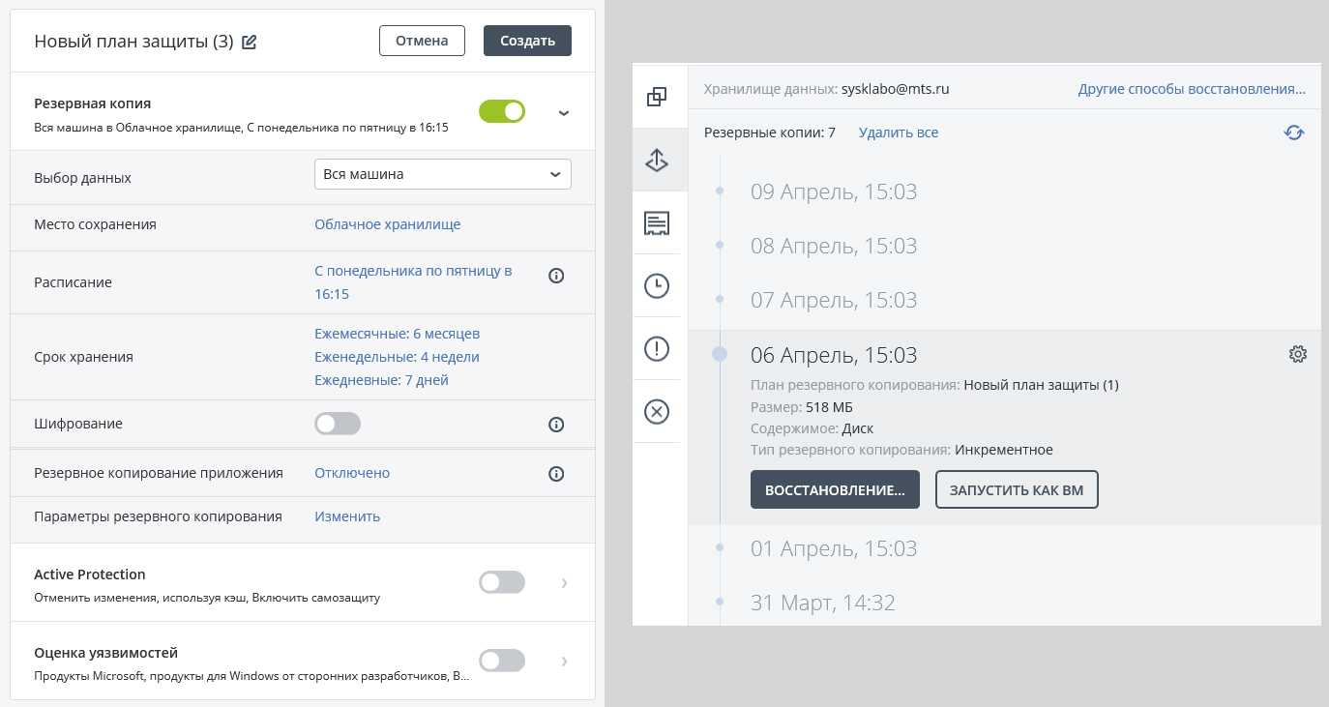This screenshot has height=707, width=1329.
Task: Click info icon next to Расписание
Action: coord(556,276)
